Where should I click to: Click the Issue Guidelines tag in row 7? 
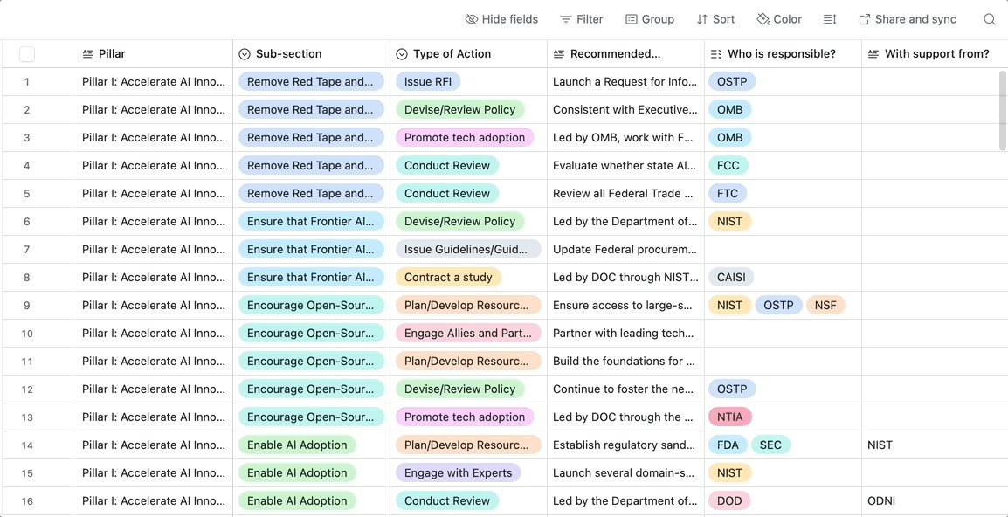click(469, 250)
